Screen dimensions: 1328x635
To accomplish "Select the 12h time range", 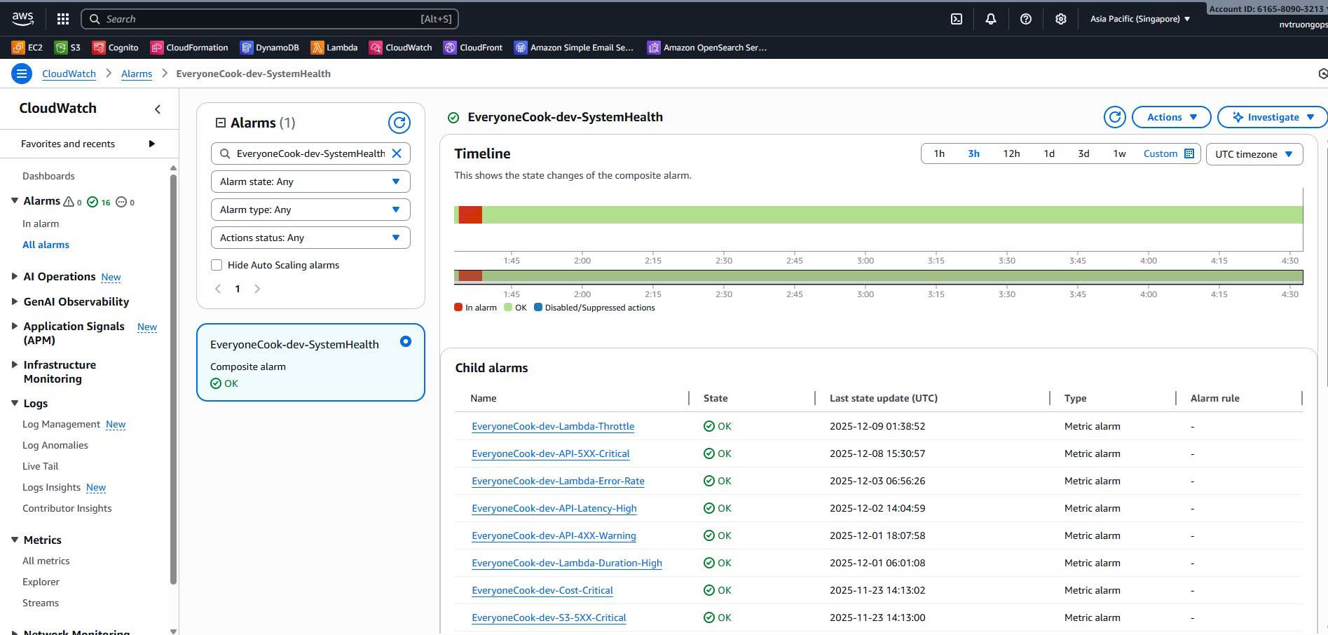I will [x=1011, y=153].
